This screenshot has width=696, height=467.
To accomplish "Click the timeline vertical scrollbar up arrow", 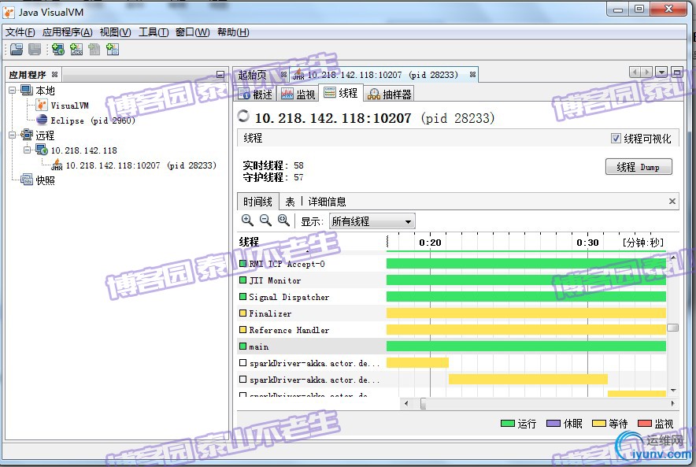I will (673, 257).
